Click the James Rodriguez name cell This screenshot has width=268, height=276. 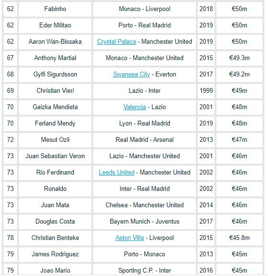pyautogui.click(x=55, y=254)
